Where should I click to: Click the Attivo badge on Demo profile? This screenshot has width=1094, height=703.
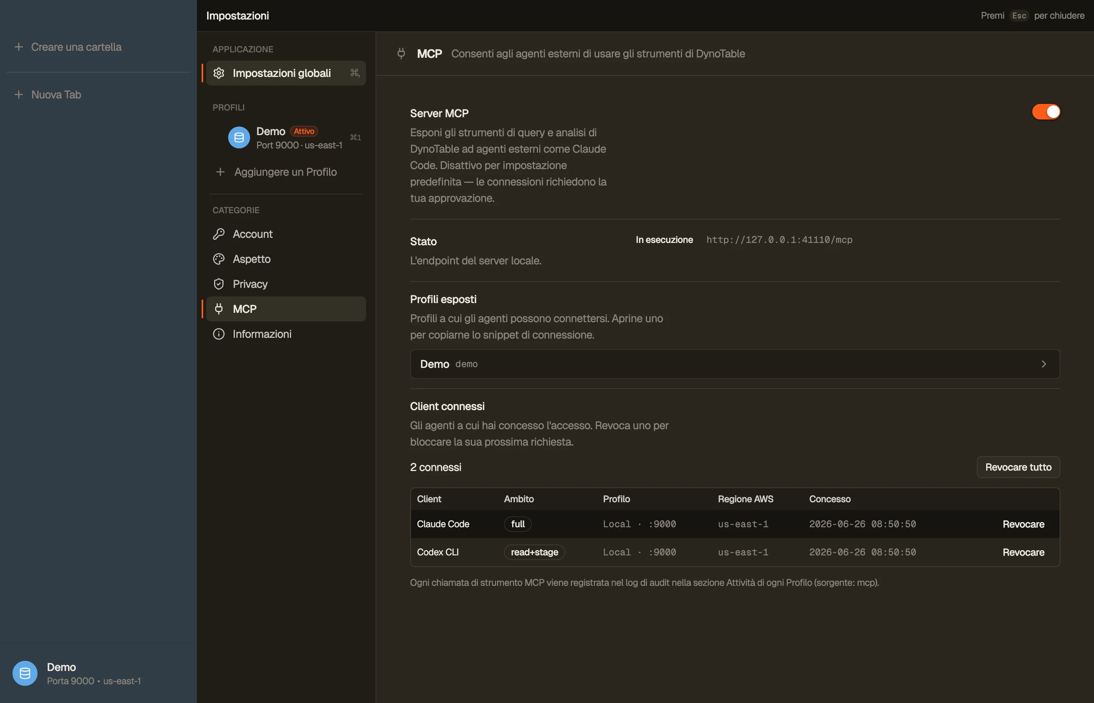pyautogui.click(x=304, y=131)
